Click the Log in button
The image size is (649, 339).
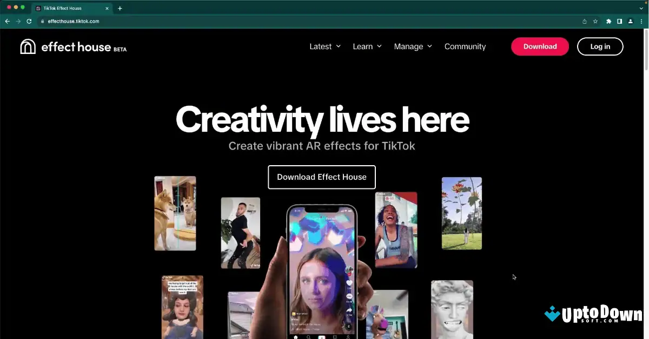tap(600, 46)
